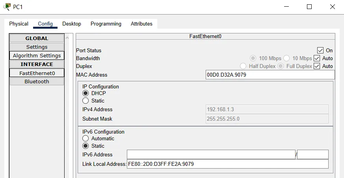The height and width of the screenshot is (178, 344).
Task: Click the Link Local Address field
Action: pyautogui.click(x=228, y=164)
